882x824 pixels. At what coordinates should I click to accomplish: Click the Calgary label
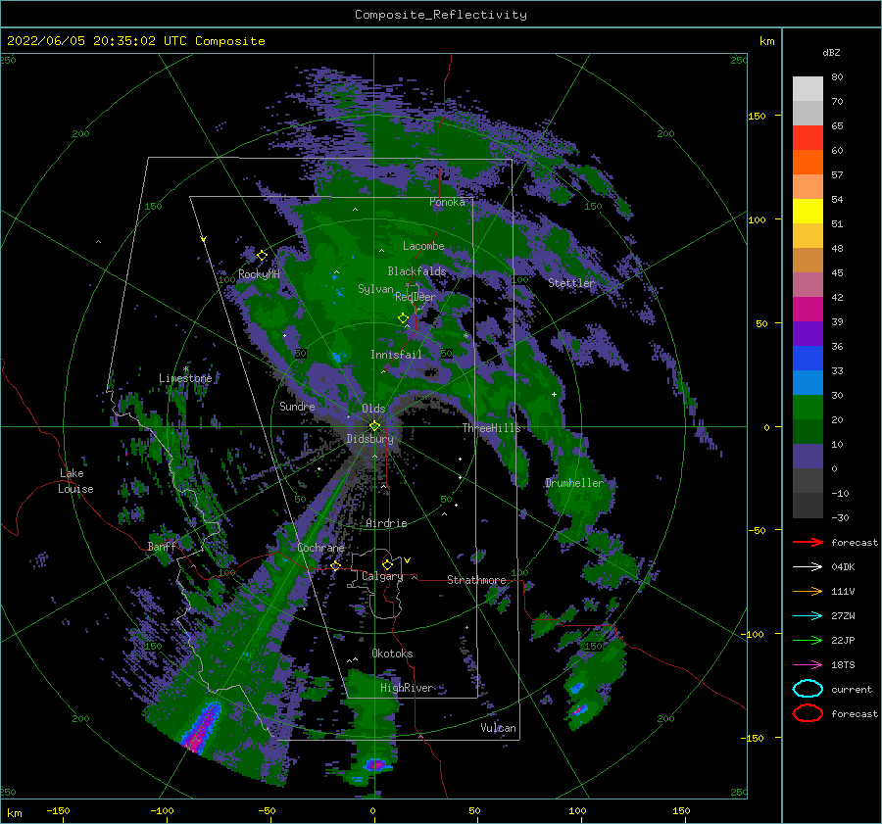[382, 576]
